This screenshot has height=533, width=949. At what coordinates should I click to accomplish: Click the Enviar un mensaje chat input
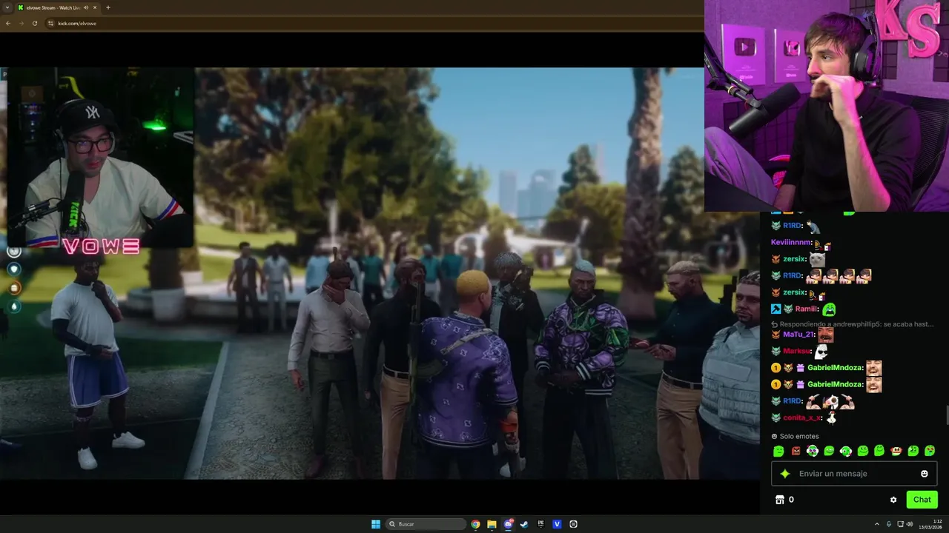(854, 474)
